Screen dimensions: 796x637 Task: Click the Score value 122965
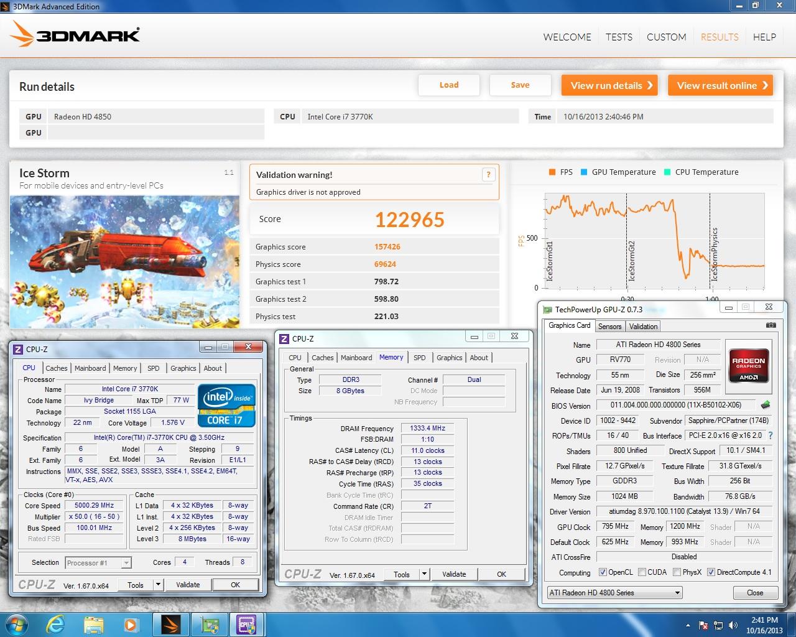(410, 220)
